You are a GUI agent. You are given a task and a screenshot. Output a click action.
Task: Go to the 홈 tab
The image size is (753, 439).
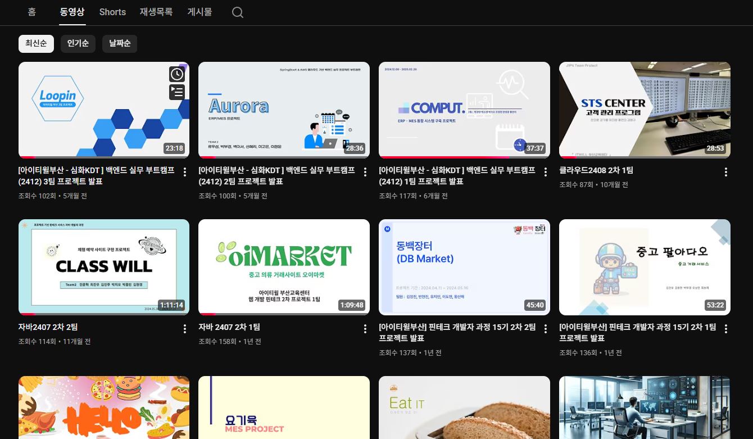31,12
